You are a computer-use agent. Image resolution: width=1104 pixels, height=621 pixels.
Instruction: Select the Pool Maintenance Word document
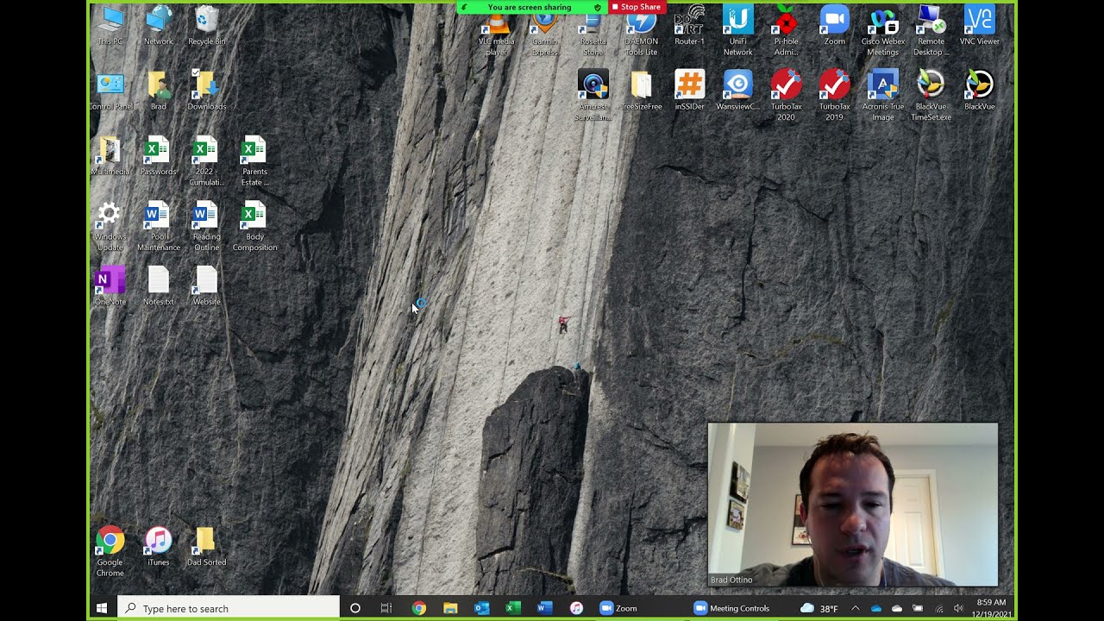[158, 226]
